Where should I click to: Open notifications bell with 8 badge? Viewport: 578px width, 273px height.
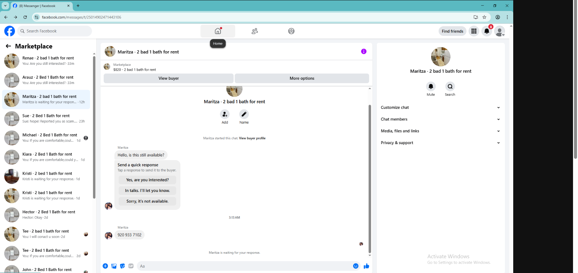487,31
